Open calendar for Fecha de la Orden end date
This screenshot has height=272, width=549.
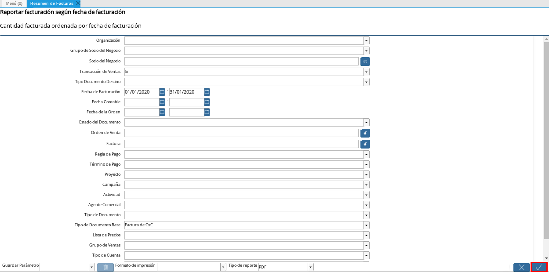pos(207,112)
